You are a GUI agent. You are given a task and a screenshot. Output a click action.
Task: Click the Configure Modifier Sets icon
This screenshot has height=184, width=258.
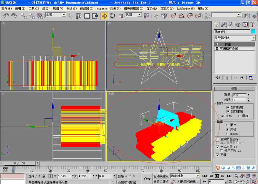251,78
